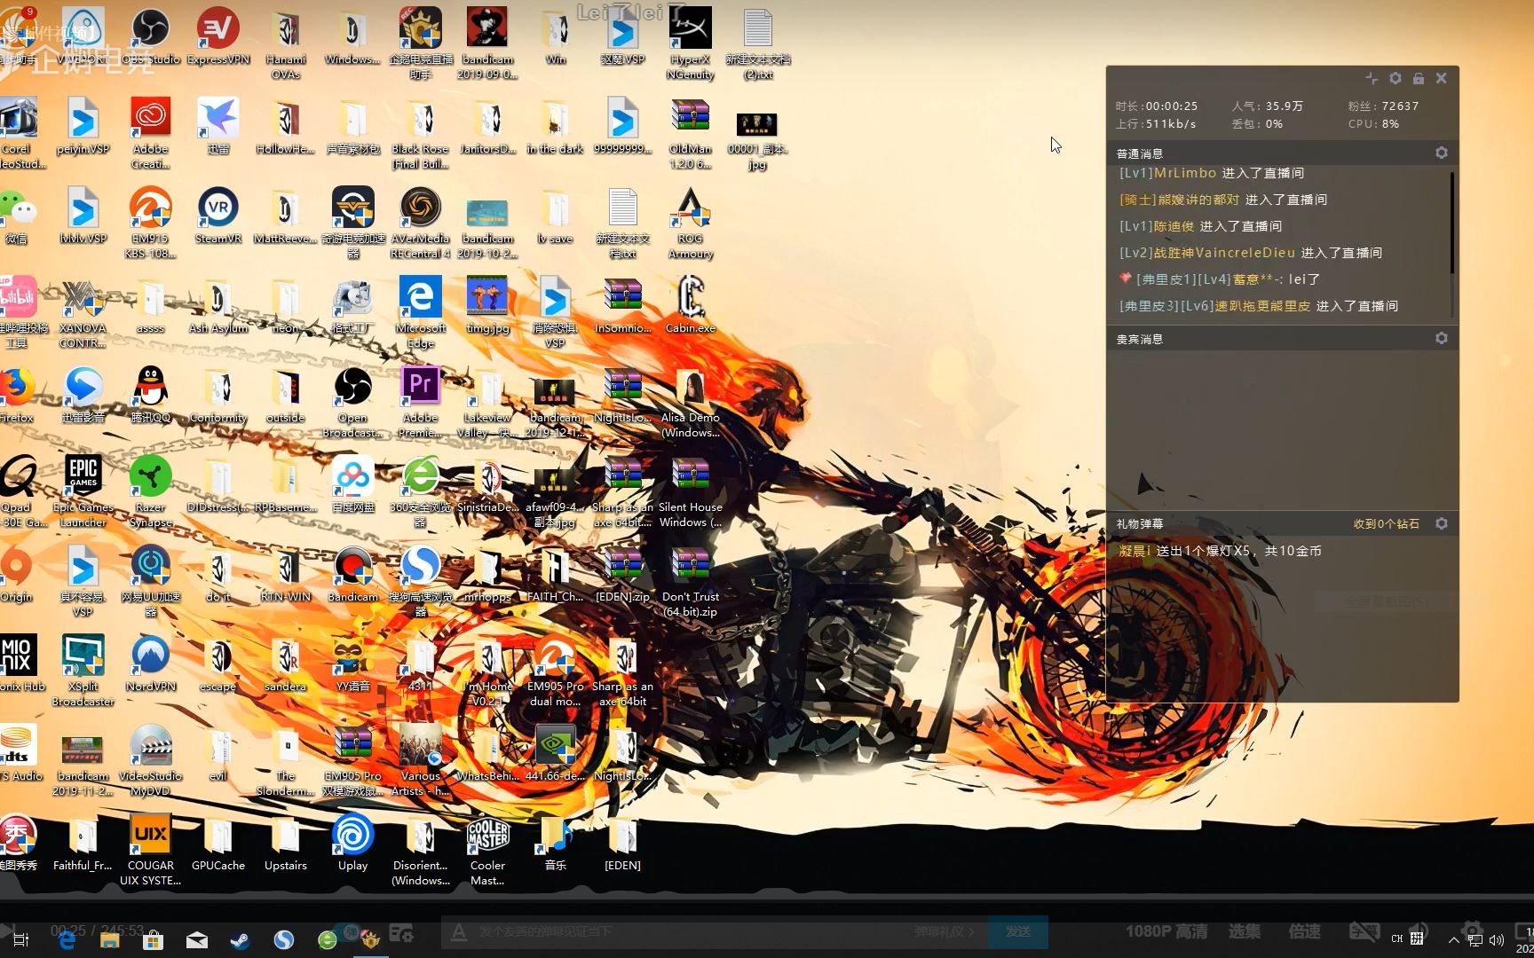Launch the Bandicam recorder shortcut
1534x958 pixels.
click(x=353, y=573)
